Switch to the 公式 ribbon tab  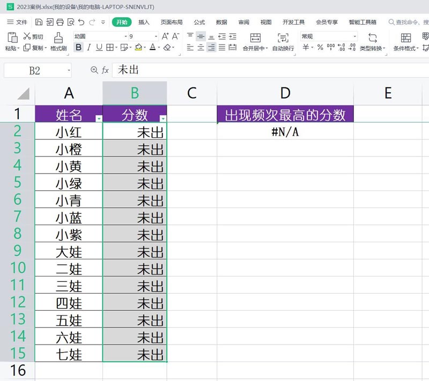(199, 22)
